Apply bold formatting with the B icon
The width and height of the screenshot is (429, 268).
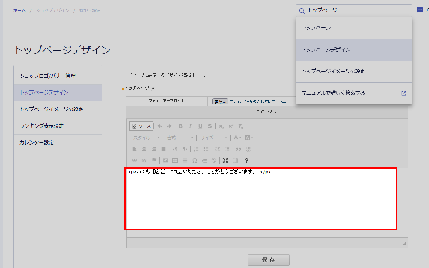pyautogui.click(x=180, y=126)
